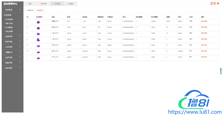Click the miner image in row 4
This screenshot has height=115, width=223.
[38, 40]
